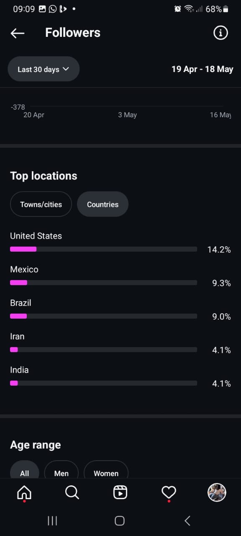Go to the Home feed icon
The height and width of the screenshot is (536, 241).
coord(24,492)
